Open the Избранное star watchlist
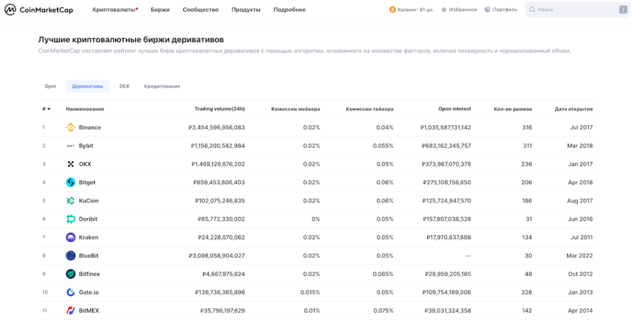Image resolution: width=634 pixels, height=322 pixels. click(x=459, y=10)
